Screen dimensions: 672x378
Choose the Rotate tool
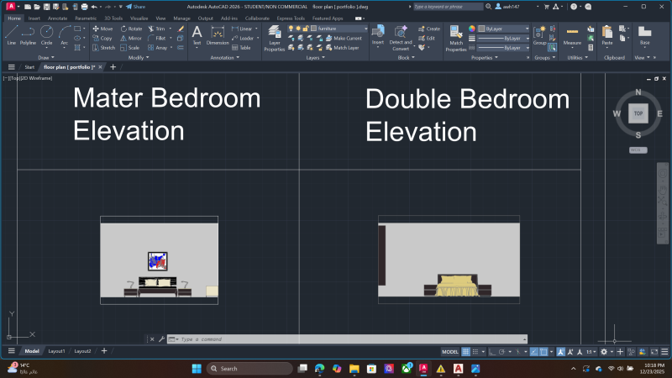[131, 29]
